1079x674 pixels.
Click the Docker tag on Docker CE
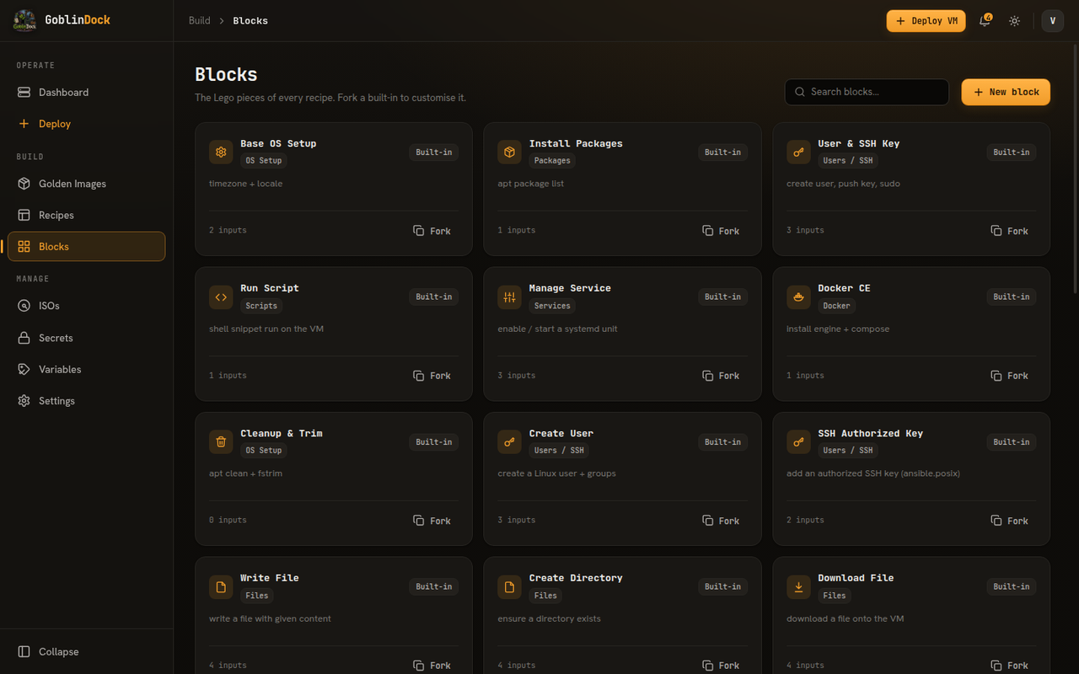tap(836, 306)
